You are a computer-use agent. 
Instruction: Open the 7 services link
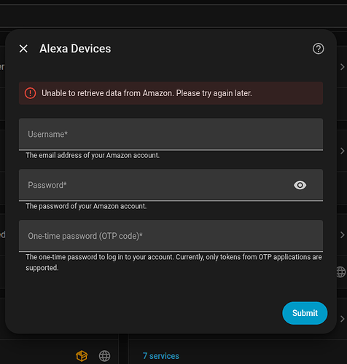pos(161,356)
